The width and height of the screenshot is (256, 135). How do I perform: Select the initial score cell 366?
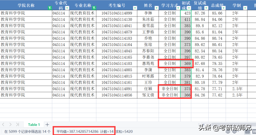point(186,95)
